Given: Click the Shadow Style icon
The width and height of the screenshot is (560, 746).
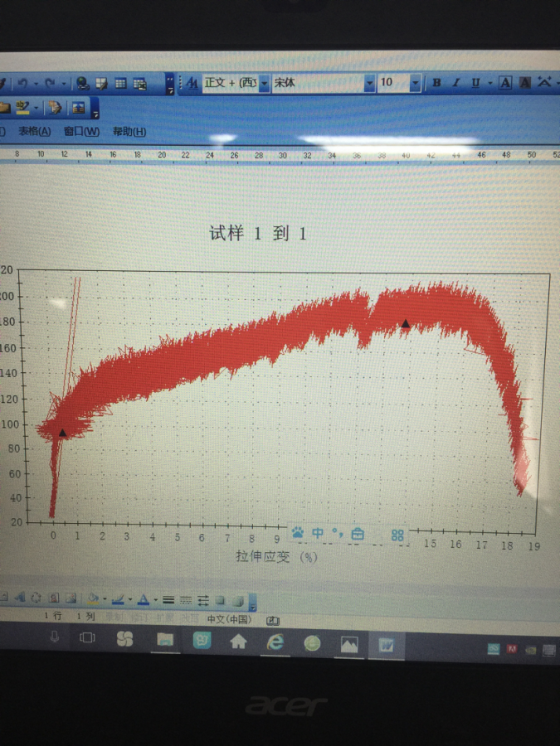Looking at the screenshot, I should pos(220,600).
